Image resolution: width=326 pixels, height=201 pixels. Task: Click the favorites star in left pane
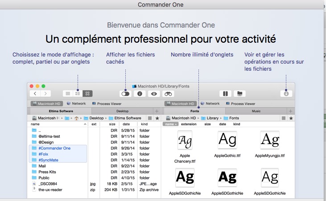click(x=157, y=118)
